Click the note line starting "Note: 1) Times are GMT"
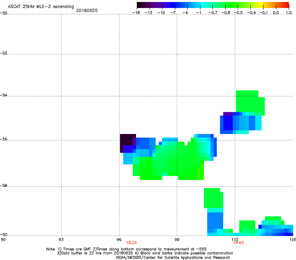This screenshot has width=296, height=260. coord(126,249)
